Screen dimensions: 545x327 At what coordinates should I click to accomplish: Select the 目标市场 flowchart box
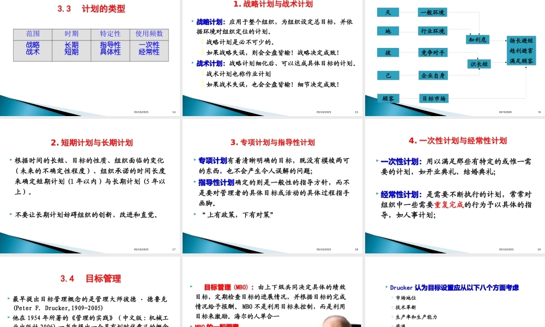pyautogui.click(x=434, y=98)
